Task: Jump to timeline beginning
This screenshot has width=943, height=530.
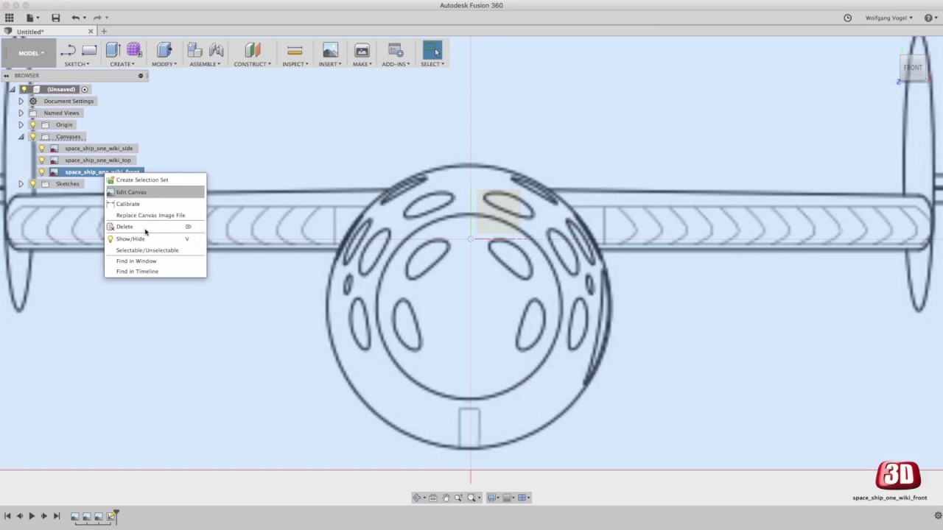Action: coord(7,517)
